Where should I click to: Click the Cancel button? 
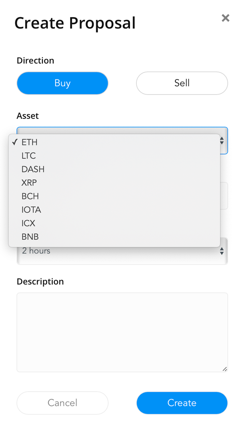tap(63, 403)
